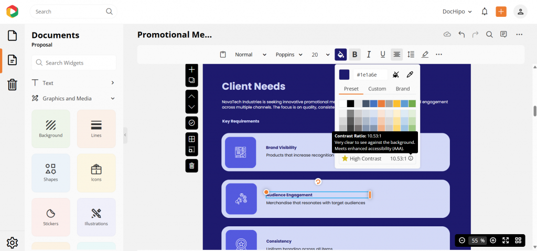Screen dimensions: 537x251
Task: Click the hex color code field
Action: 370,75
